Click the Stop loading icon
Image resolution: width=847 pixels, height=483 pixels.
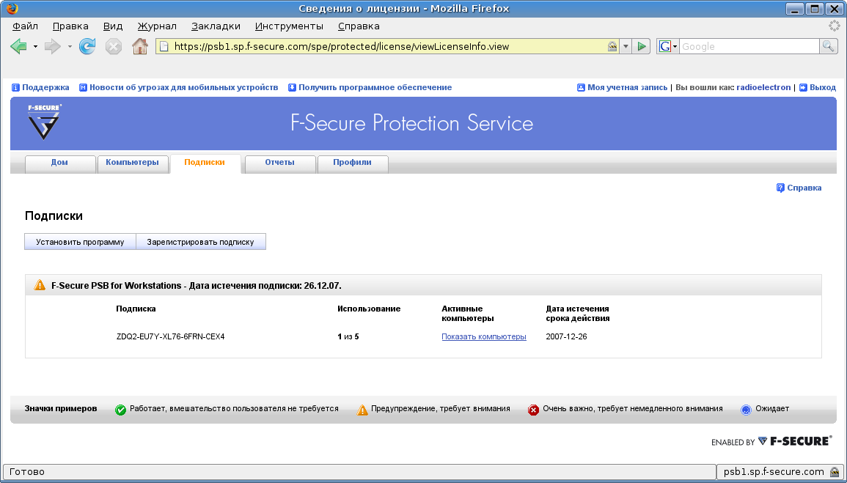tap(114, 46)
